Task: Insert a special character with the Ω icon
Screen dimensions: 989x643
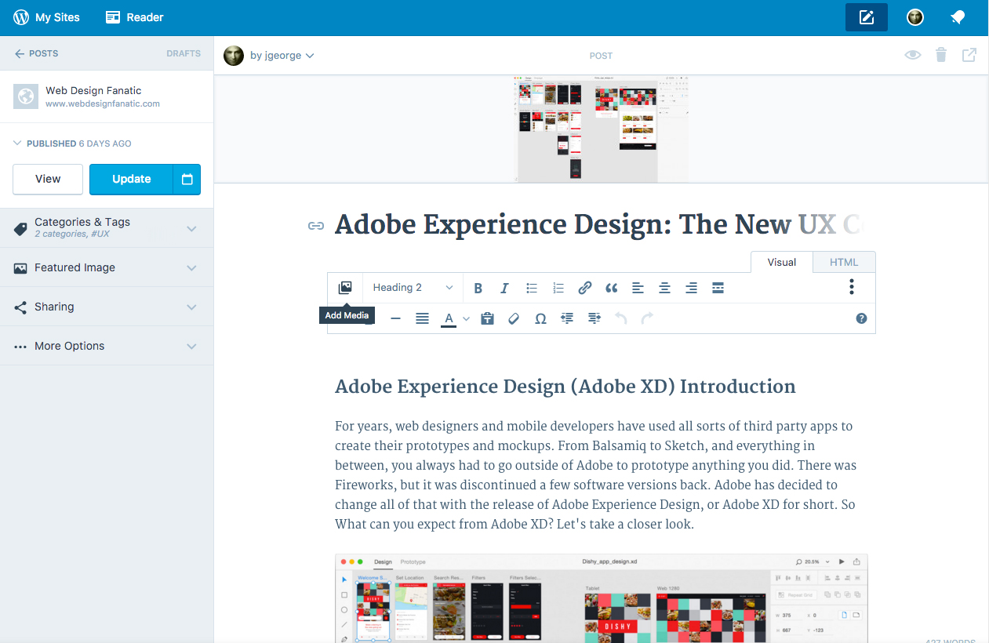Action: coord(540,318)
